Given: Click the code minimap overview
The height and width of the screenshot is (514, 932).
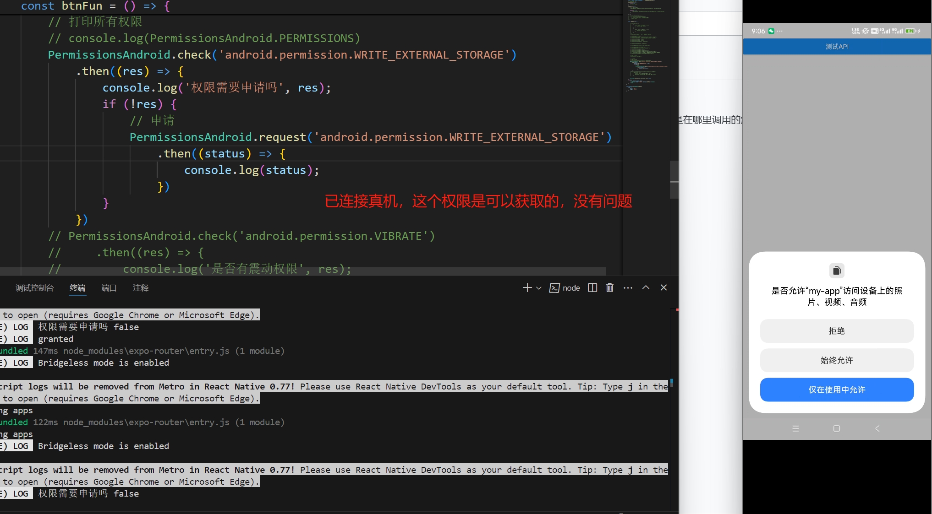Looking at the screenshot, I should (647, 46).
